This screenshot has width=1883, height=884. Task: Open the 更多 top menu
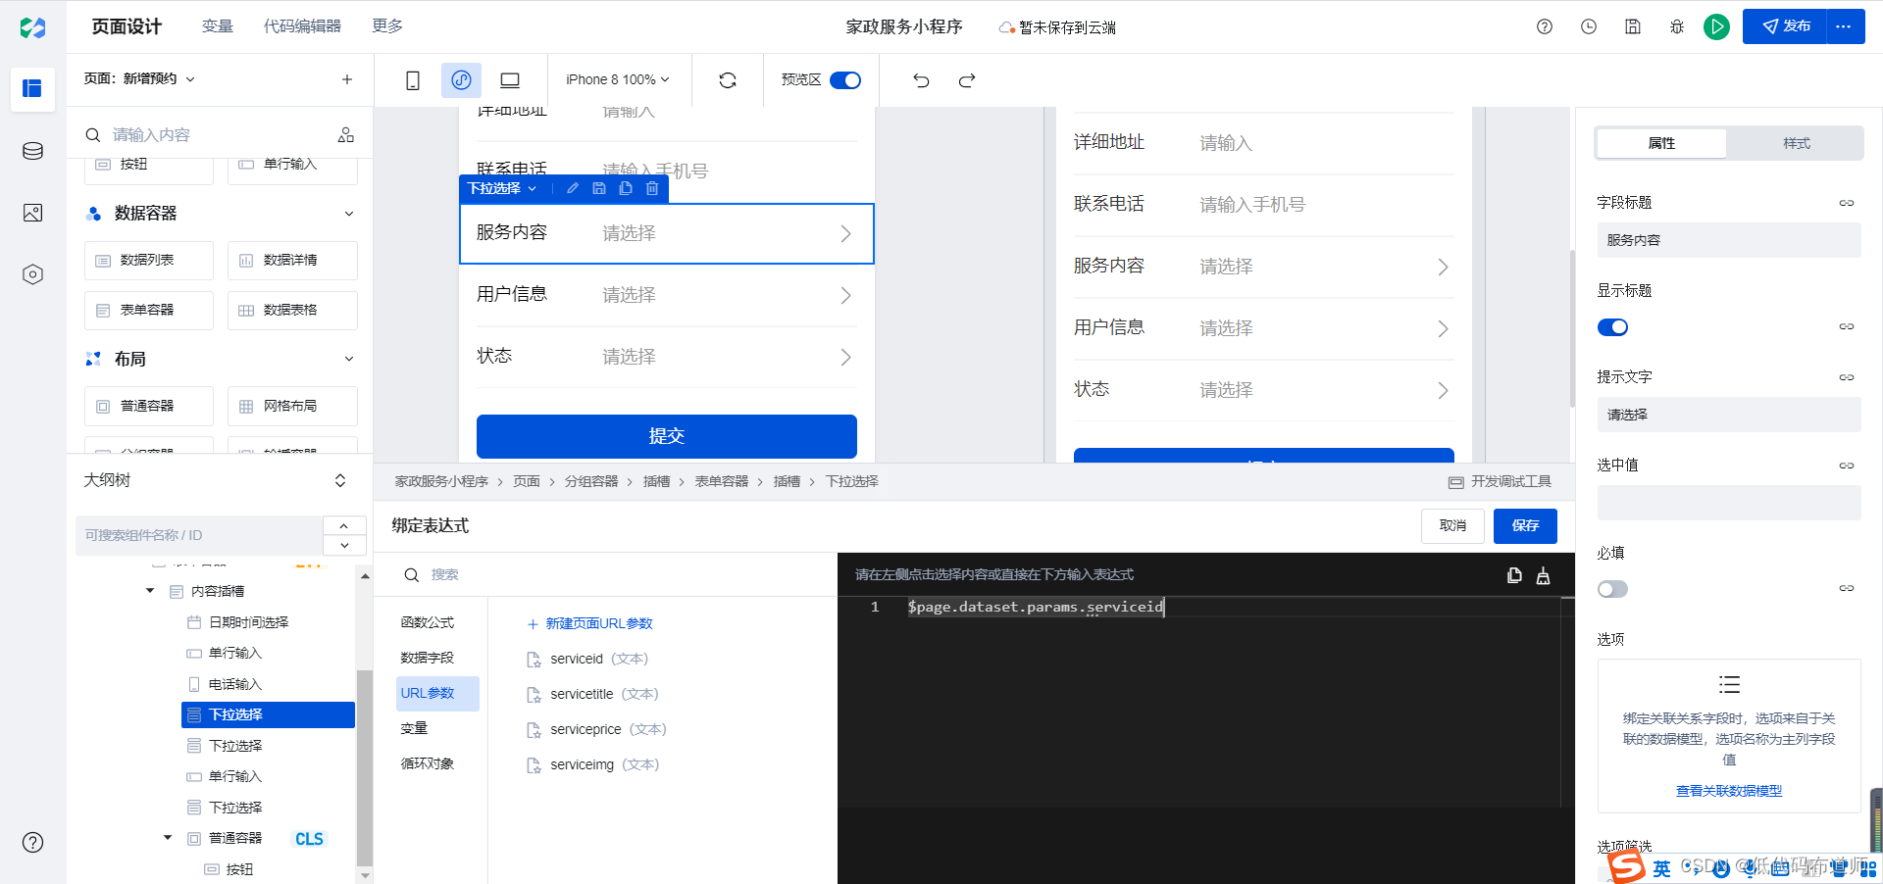387,26
